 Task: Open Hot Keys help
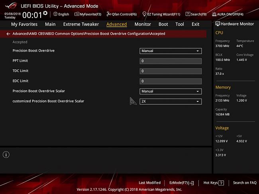tap(214, 183)
